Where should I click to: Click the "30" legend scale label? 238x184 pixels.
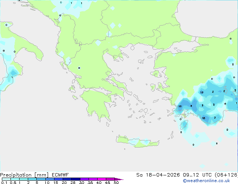[x=81, y=182]
